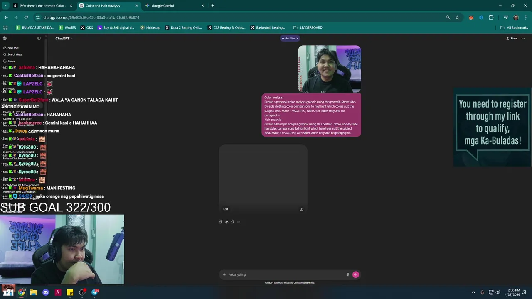532x299 pixels.
Task: Open Codex in the sidebar
Action: point(11,61)
